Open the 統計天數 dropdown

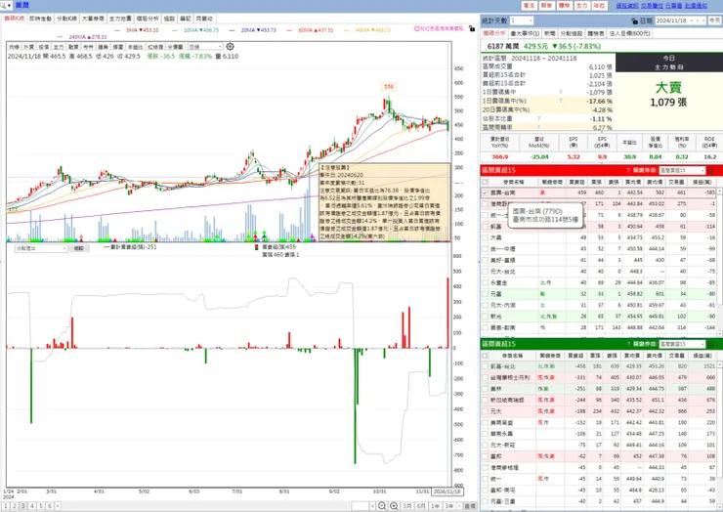coord(522,21)
